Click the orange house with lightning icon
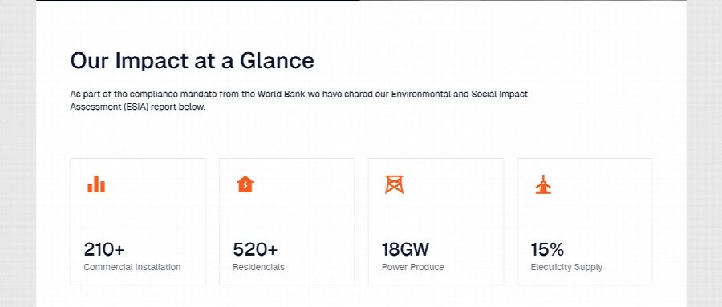Viewport: 722px width, 307px height. (245, 184)
